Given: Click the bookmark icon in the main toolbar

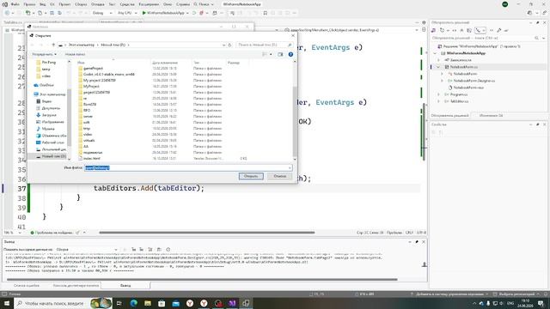Looking at the screenshot, I should pyautogui.click(x=266, y=13).
